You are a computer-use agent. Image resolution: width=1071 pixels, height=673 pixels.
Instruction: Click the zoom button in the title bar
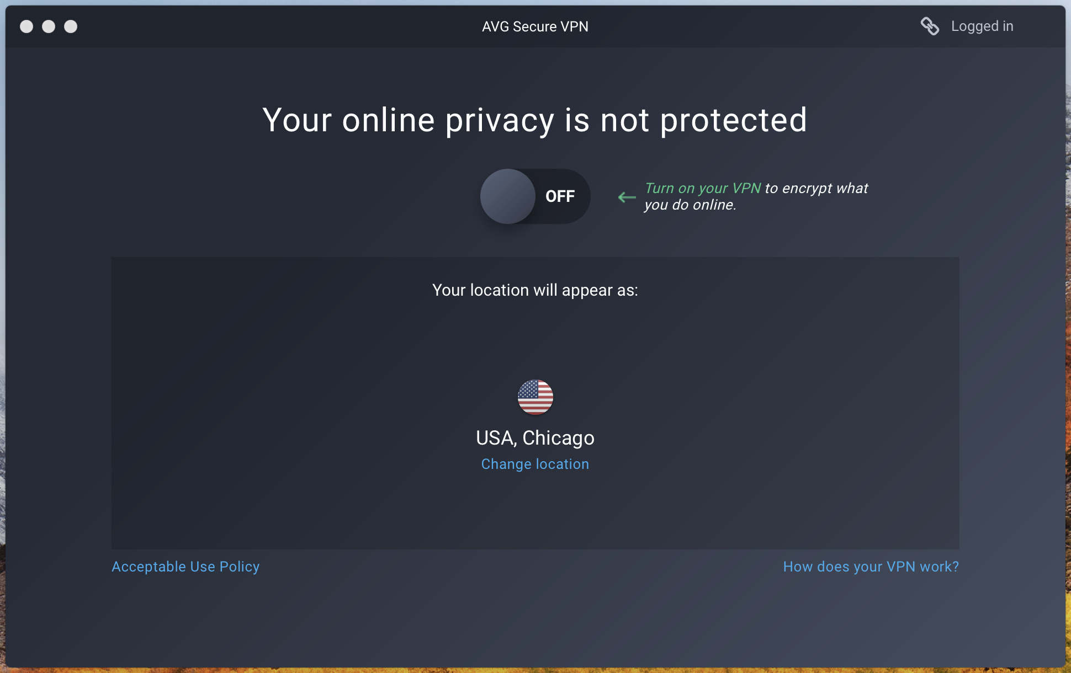(71, 26)
